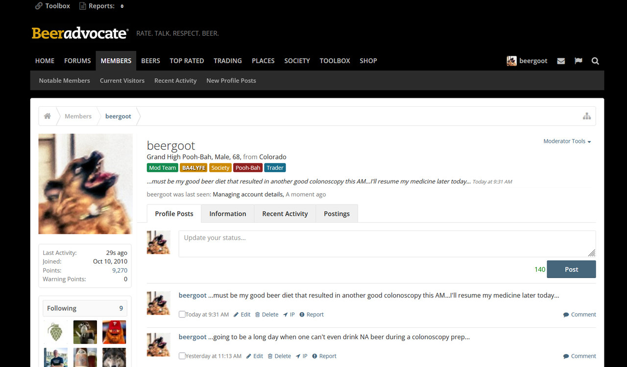The image size is (627, 367).
Task: Click the Mod Team badge
Action: pyautogui.click(x=162, y=167)
